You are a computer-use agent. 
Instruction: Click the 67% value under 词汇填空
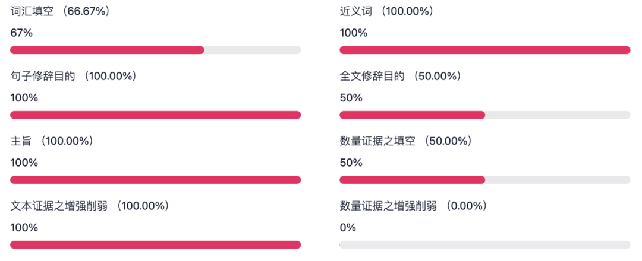pos(21,33)
